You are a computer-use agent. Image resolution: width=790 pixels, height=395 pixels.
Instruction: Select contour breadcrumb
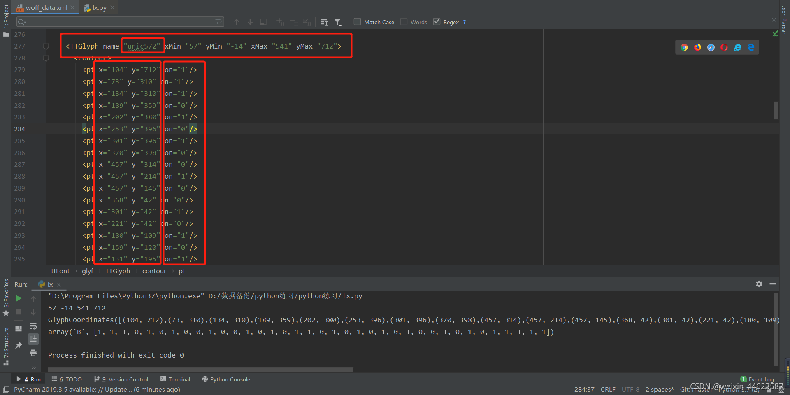coord(154,271)
